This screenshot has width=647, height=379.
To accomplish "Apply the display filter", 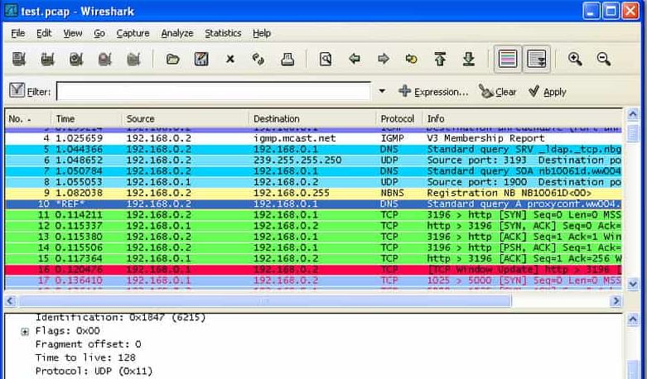I will 547,92.
